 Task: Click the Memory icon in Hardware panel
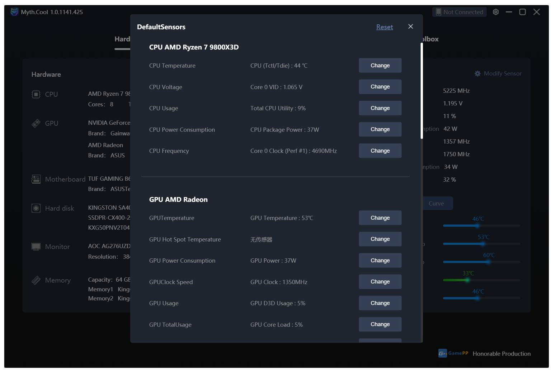pyautogui.click(x=36, y=280)
